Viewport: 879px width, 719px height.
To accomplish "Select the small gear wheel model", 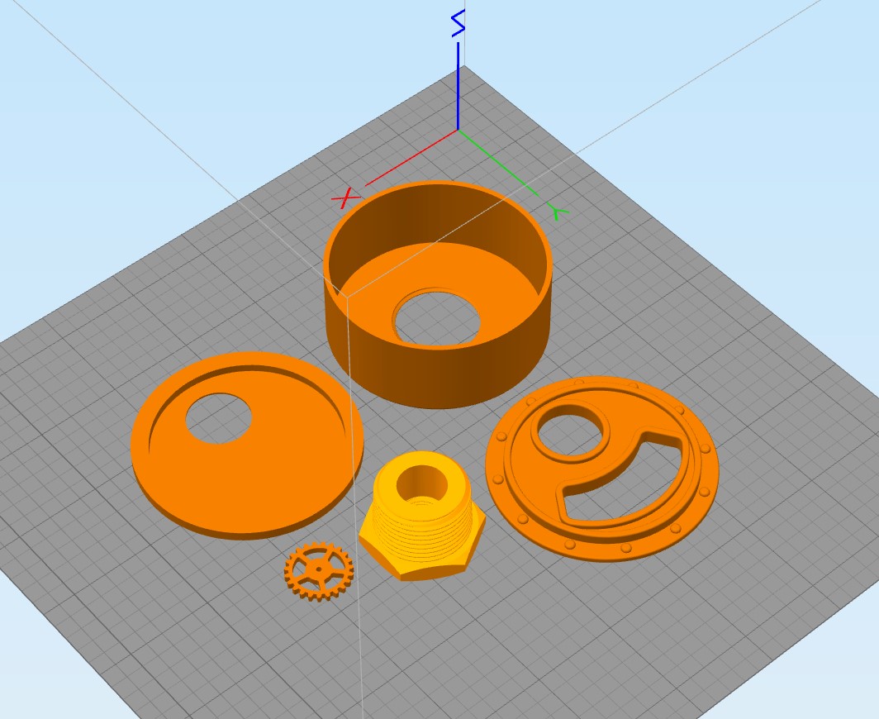I will click(319, 572).
